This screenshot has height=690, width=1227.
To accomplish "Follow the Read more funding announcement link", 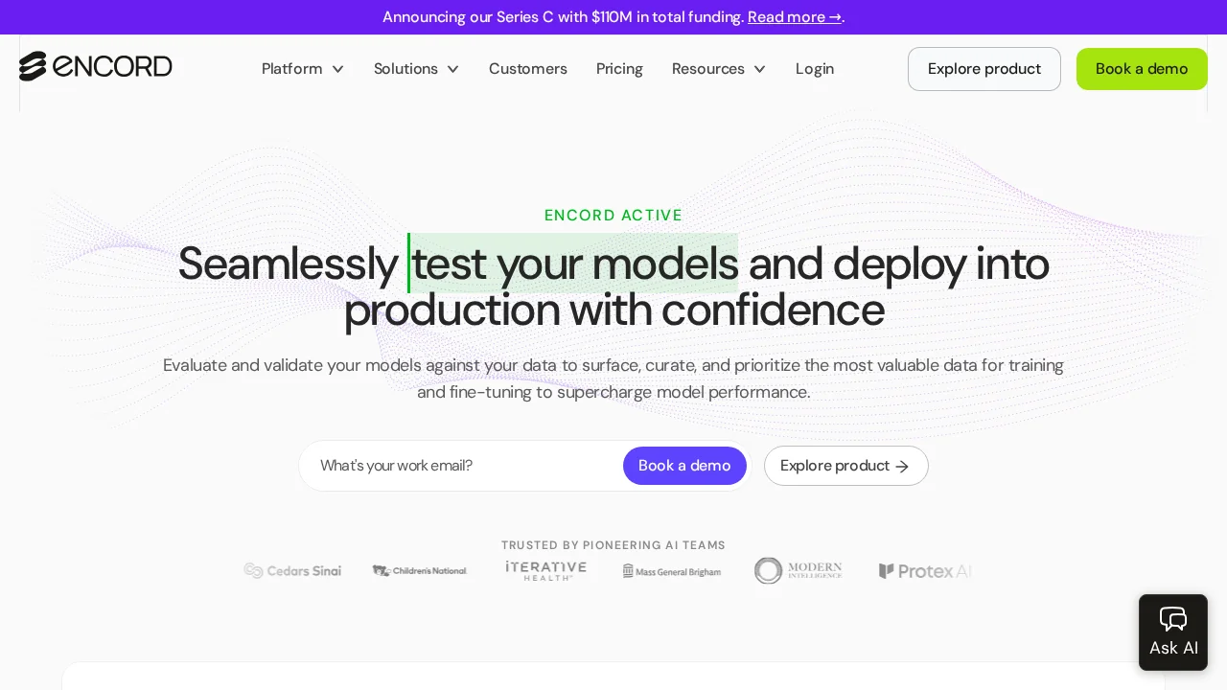I will [x=795, y=16].
